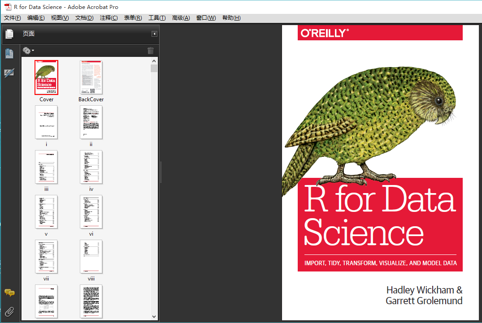Image resolution: width=482 pixels, height=323 pixels.
Task: Open the 表单(R) menu
Action: [x=133, y=18]
